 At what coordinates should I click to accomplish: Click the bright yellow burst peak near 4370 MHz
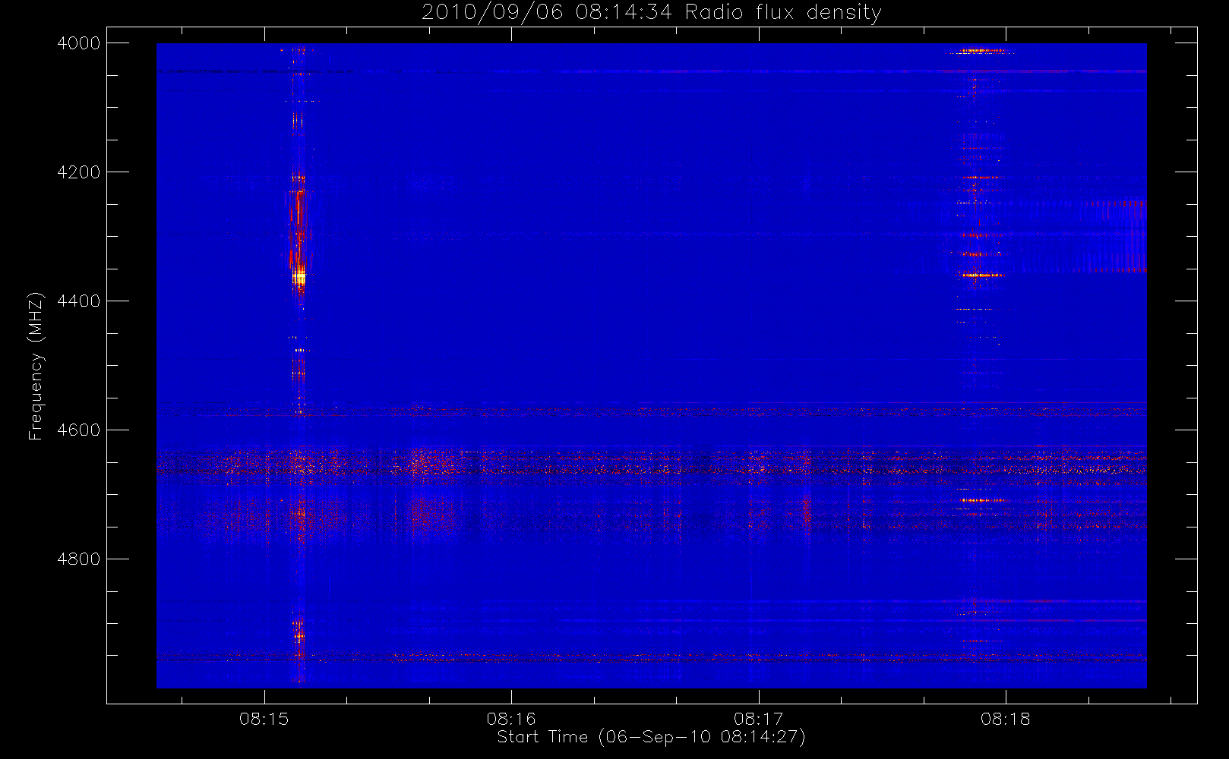299,278
